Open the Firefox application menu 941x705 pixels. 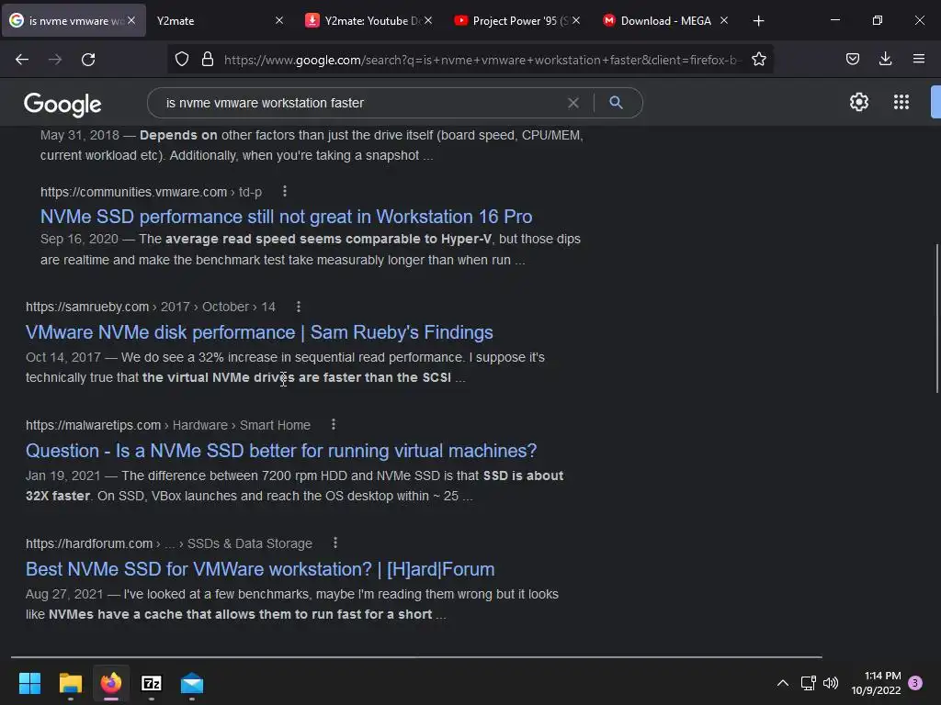click(x=918, y=59)
